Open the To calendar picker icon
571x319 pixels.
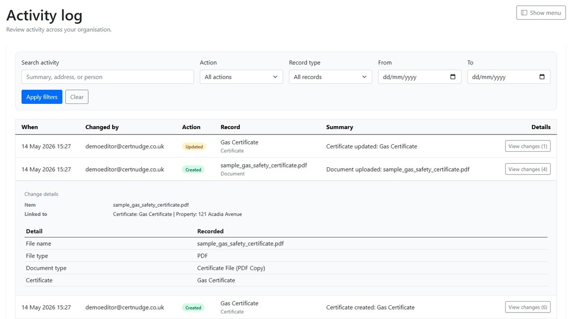[x=542, y=77]
